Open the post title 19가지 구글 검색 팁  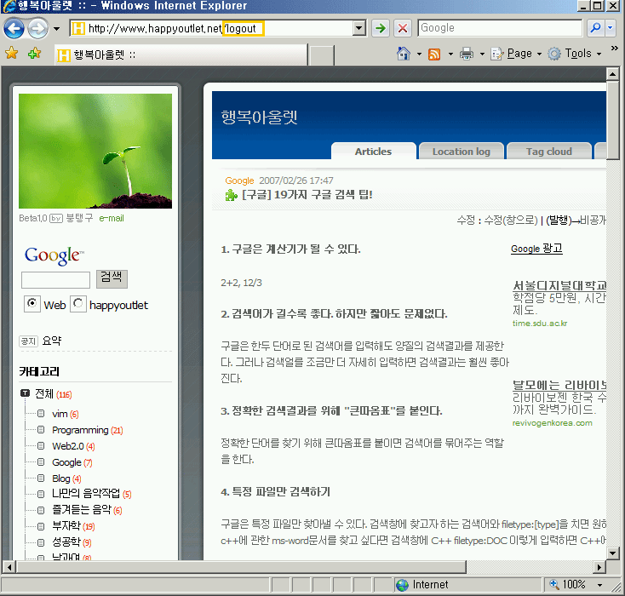pyautogui.click(x=307, y=195)
